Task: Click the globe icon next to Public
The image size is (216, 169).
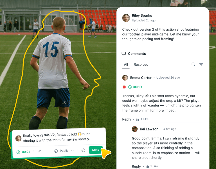Action: pyautogui.click(x=56, y=151)
